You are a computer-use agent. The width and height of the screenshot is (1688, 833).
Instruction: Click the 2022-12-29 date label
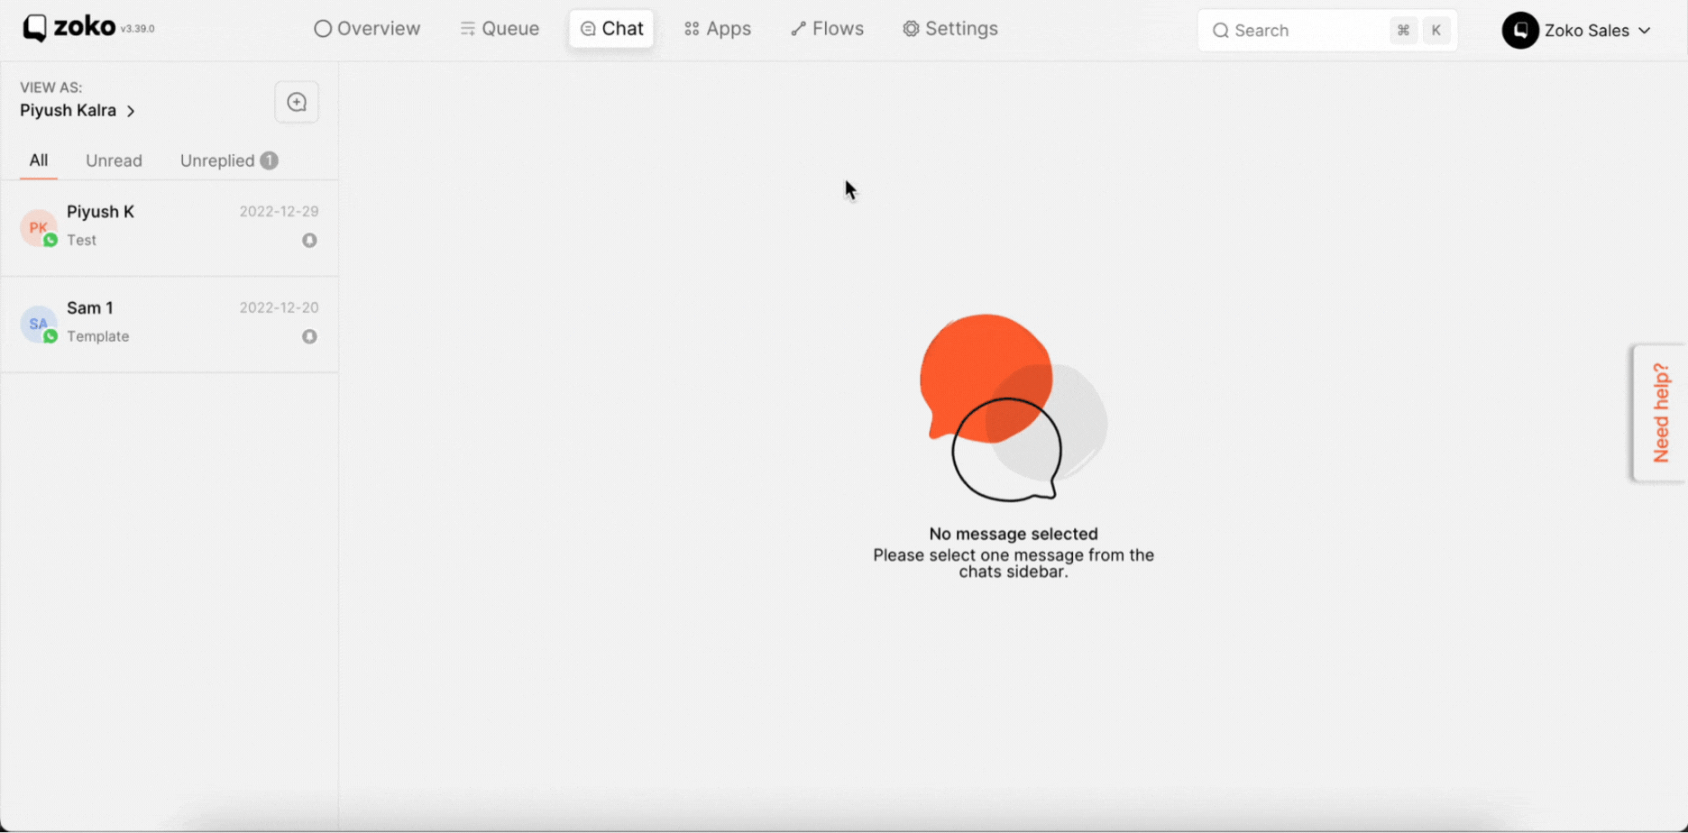[279, 212]
